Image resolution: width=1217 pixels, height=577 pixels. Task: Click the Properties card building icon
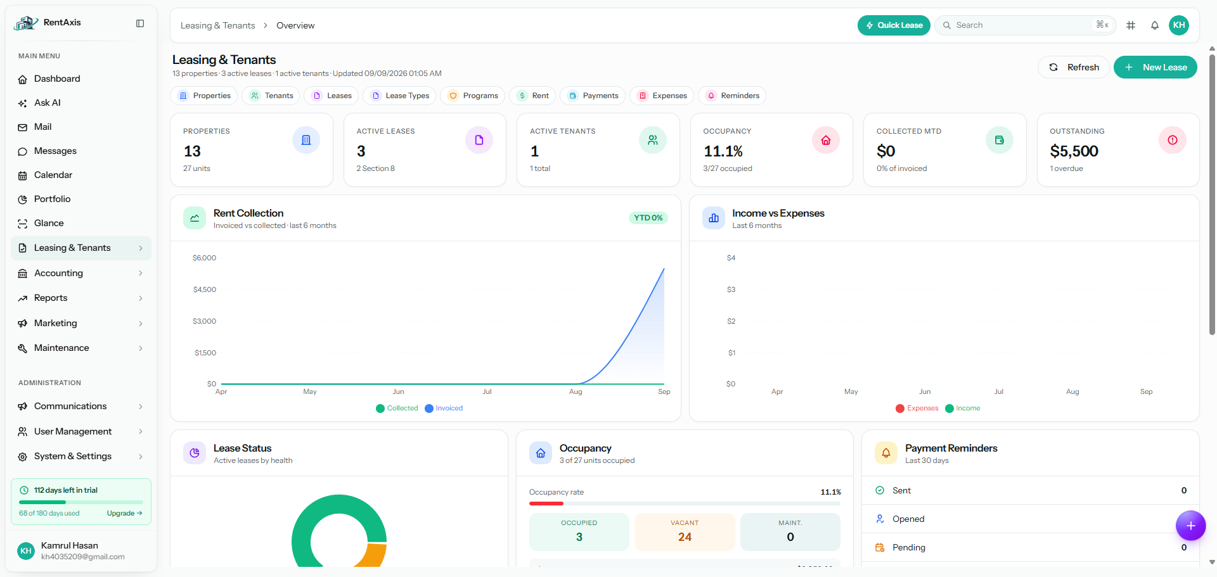(x=306, y=140)
